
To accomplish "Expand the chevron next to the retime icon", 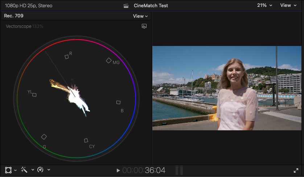I will (x=49, y=170).
